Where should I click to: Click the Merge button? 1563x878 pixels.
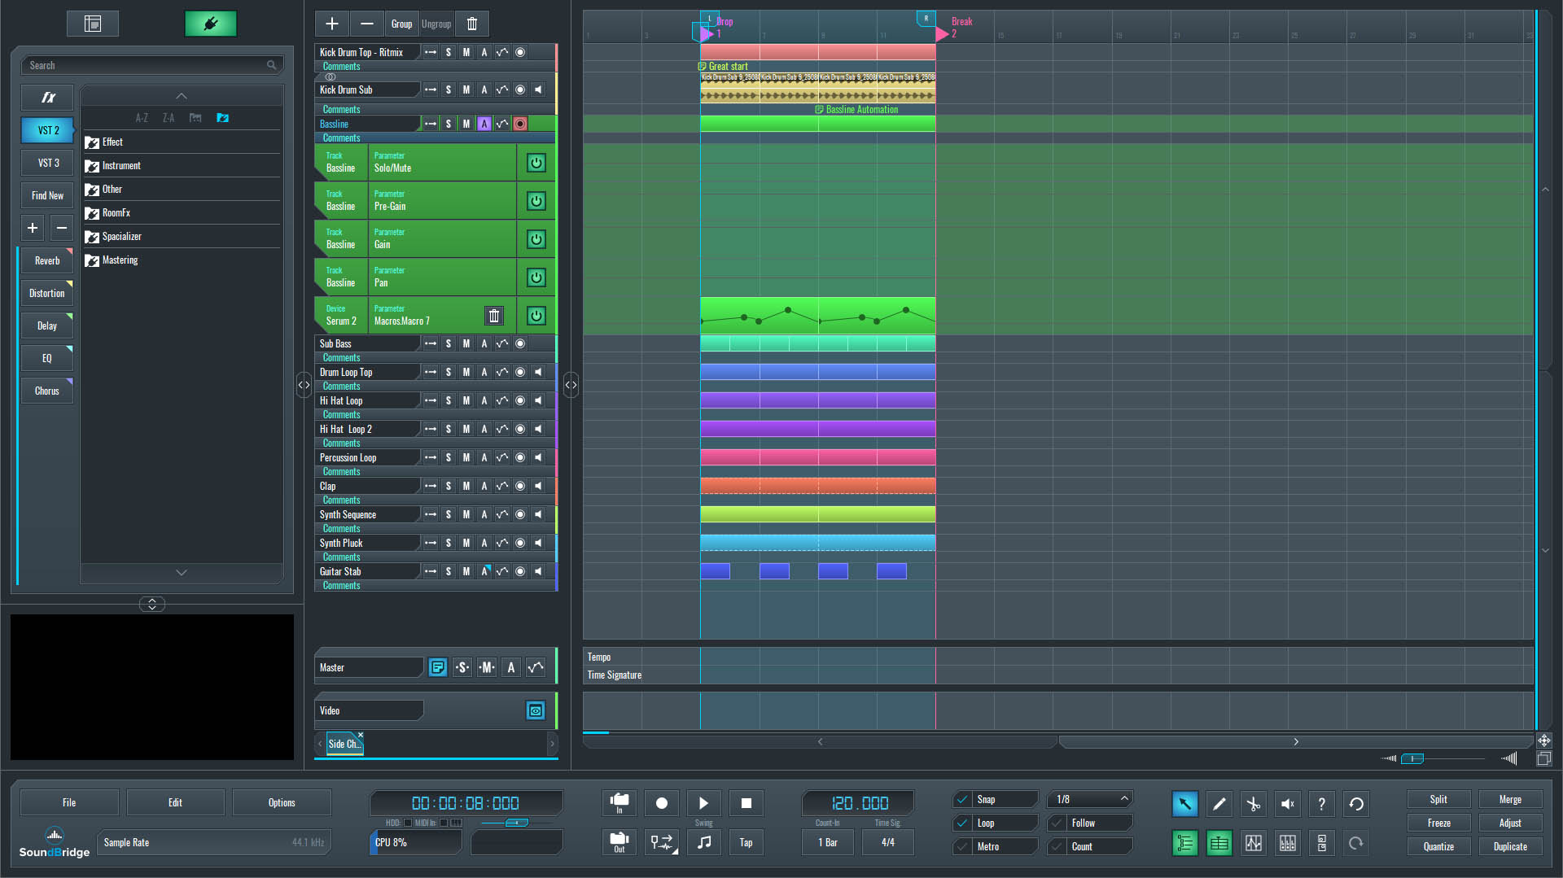coord(1510,799)
